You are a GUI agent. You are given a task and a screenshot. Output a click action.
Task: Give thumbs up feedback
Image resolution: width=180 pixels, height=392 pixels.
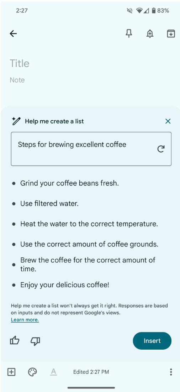pyautogui.click(x=15, y=340)
